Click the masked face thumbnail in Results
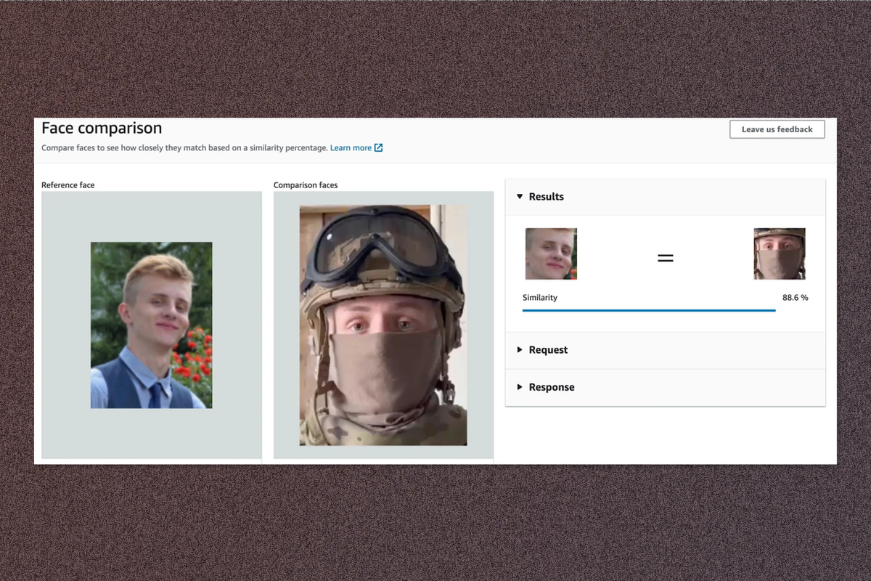The image size is (871, 581). point(779,253)
